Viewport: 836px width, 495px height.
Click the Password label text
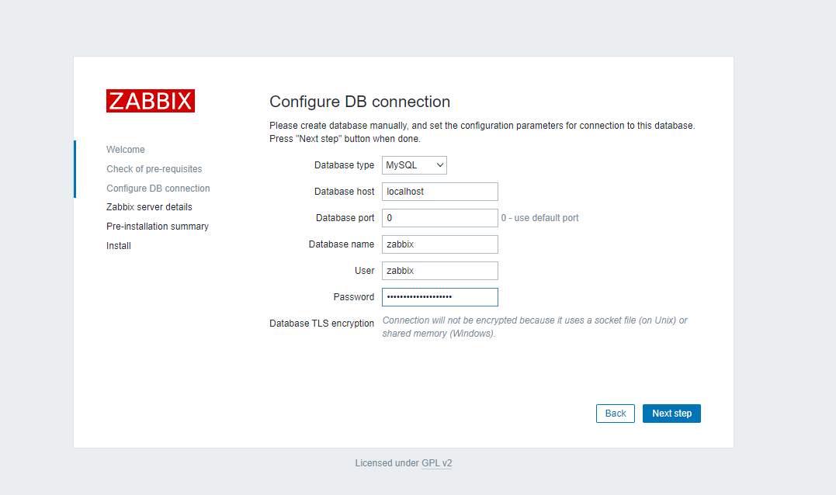click(x=353, y=297)
